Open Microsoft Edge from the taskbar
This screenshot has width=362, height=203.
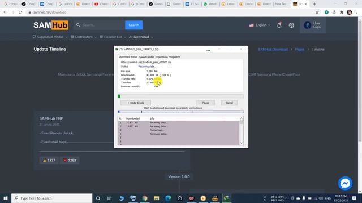(x=168, y=198)
